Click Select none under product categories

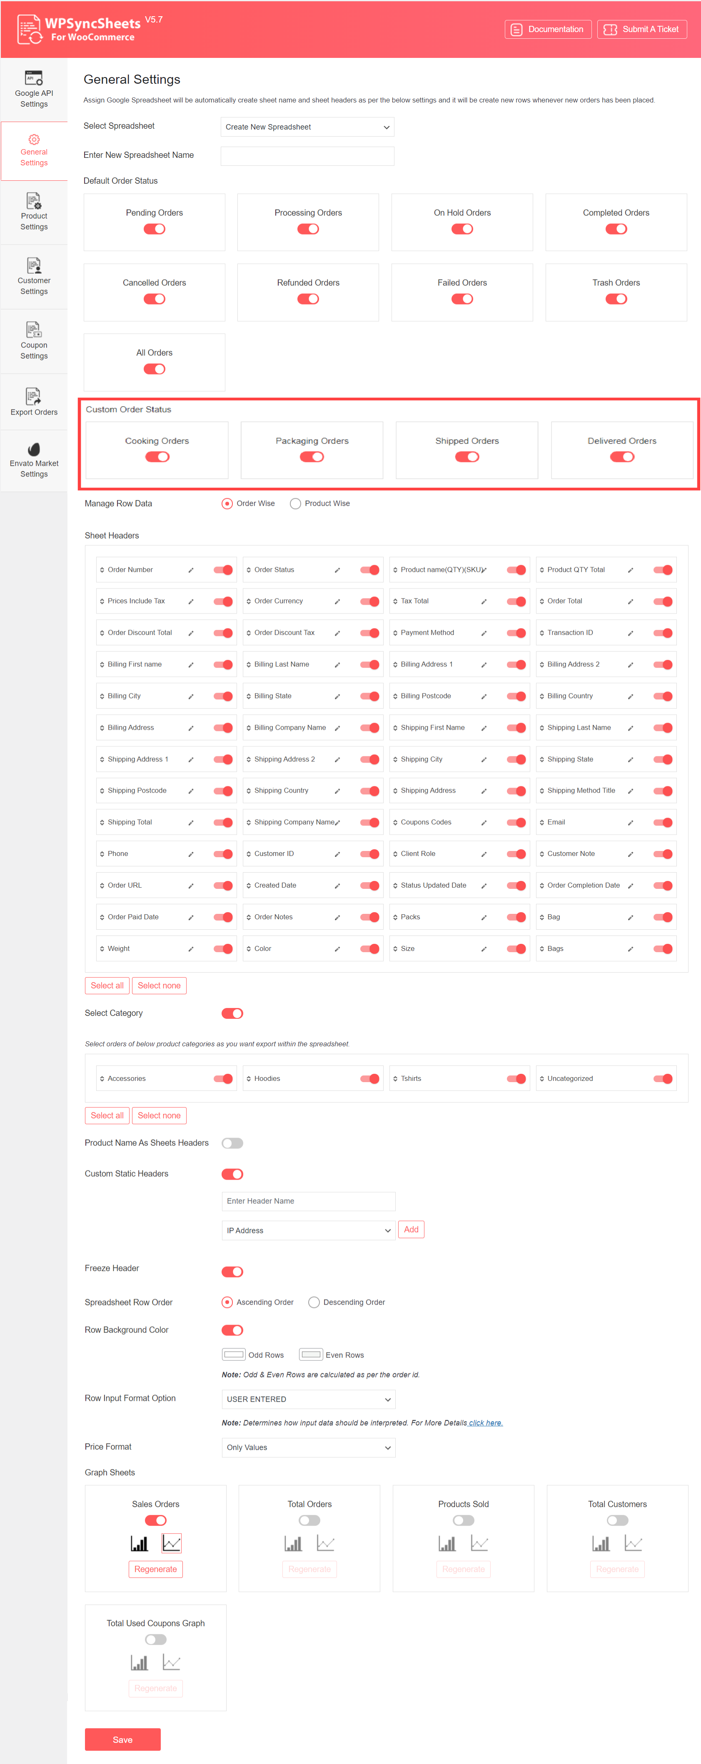point(160,1115)
